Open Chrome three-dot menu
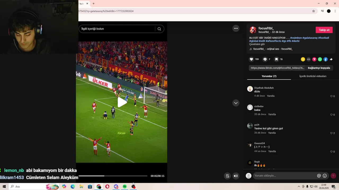 point(335,11)
